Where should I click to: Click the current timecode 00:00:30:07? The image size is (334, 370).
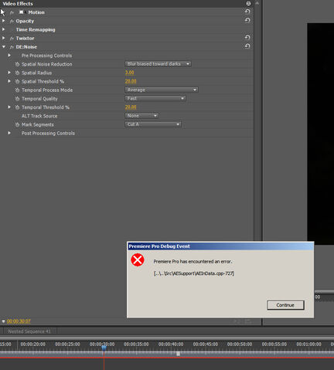(19, 321)
